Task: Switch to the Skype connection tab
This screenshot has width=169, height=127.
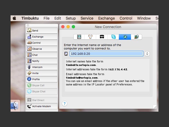Action: pos(113,37)
